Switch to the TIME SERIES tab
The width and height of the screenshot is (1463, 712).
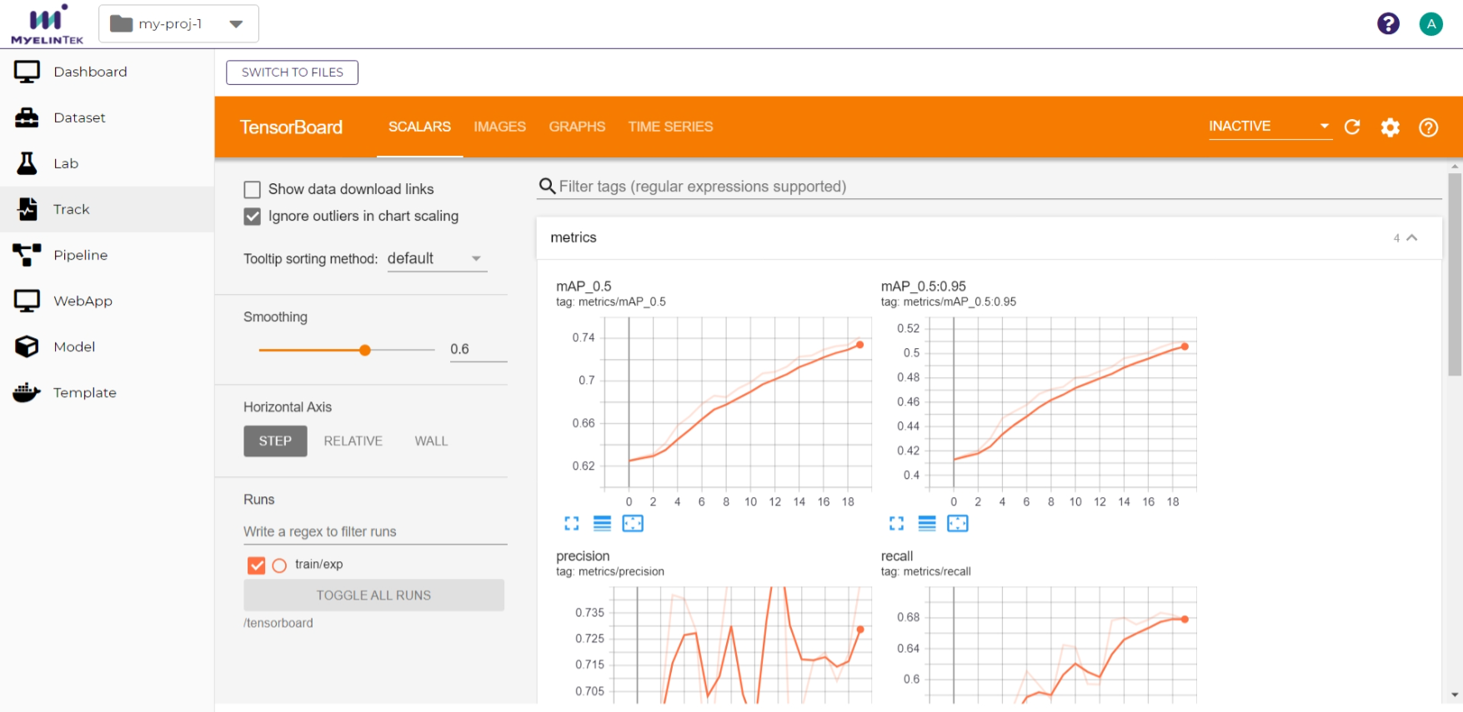point(670,127)
